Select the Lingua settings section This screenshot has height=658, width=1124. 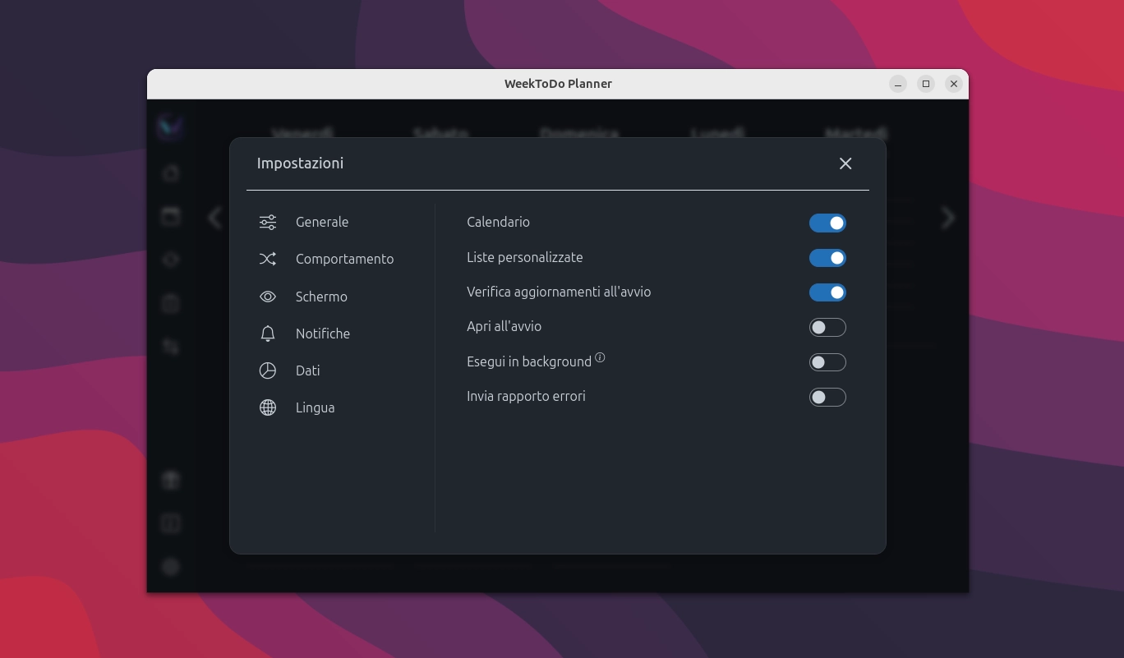[x=315, y=407]
